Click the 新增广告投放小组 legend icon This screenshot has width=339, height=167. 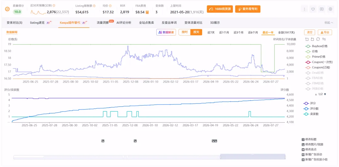[x=303, y=160]
